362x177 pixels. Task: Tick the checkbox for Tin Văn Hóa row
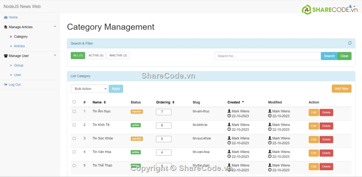pos(74,152)
